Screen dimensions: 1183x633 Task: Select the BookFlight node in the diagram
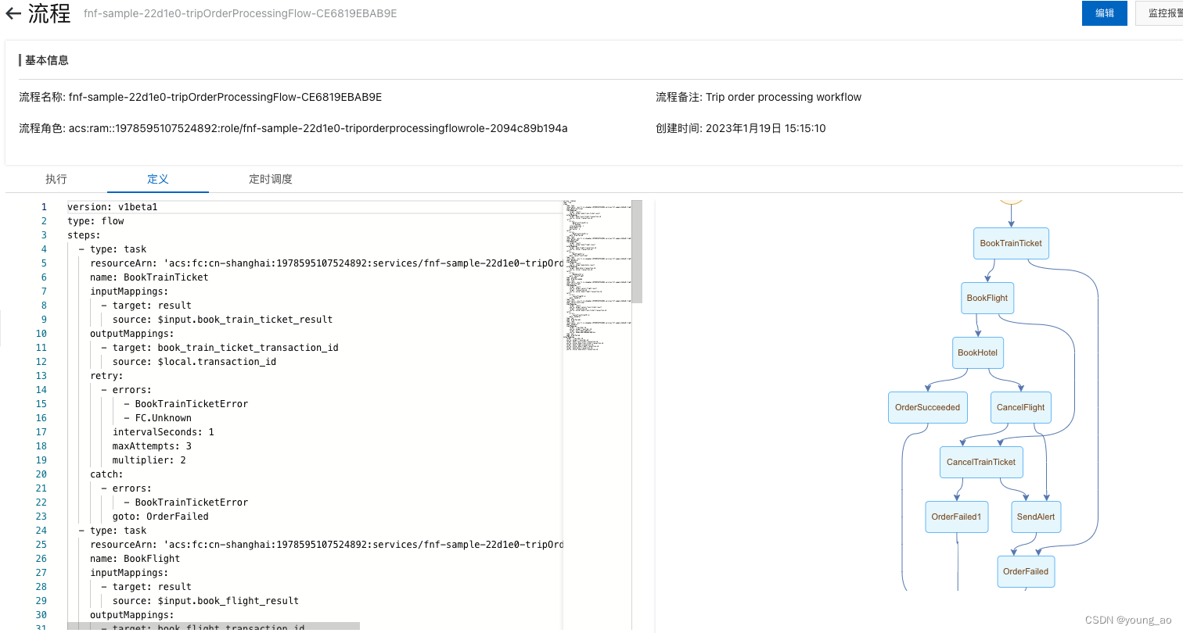(x=987, y=298)
